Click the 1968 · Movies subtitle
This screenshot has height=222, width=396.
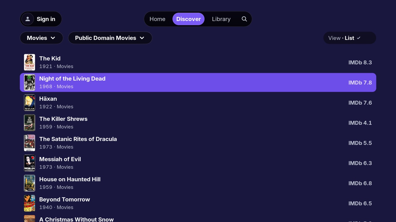pyautogui.click(x=56, y=87)
